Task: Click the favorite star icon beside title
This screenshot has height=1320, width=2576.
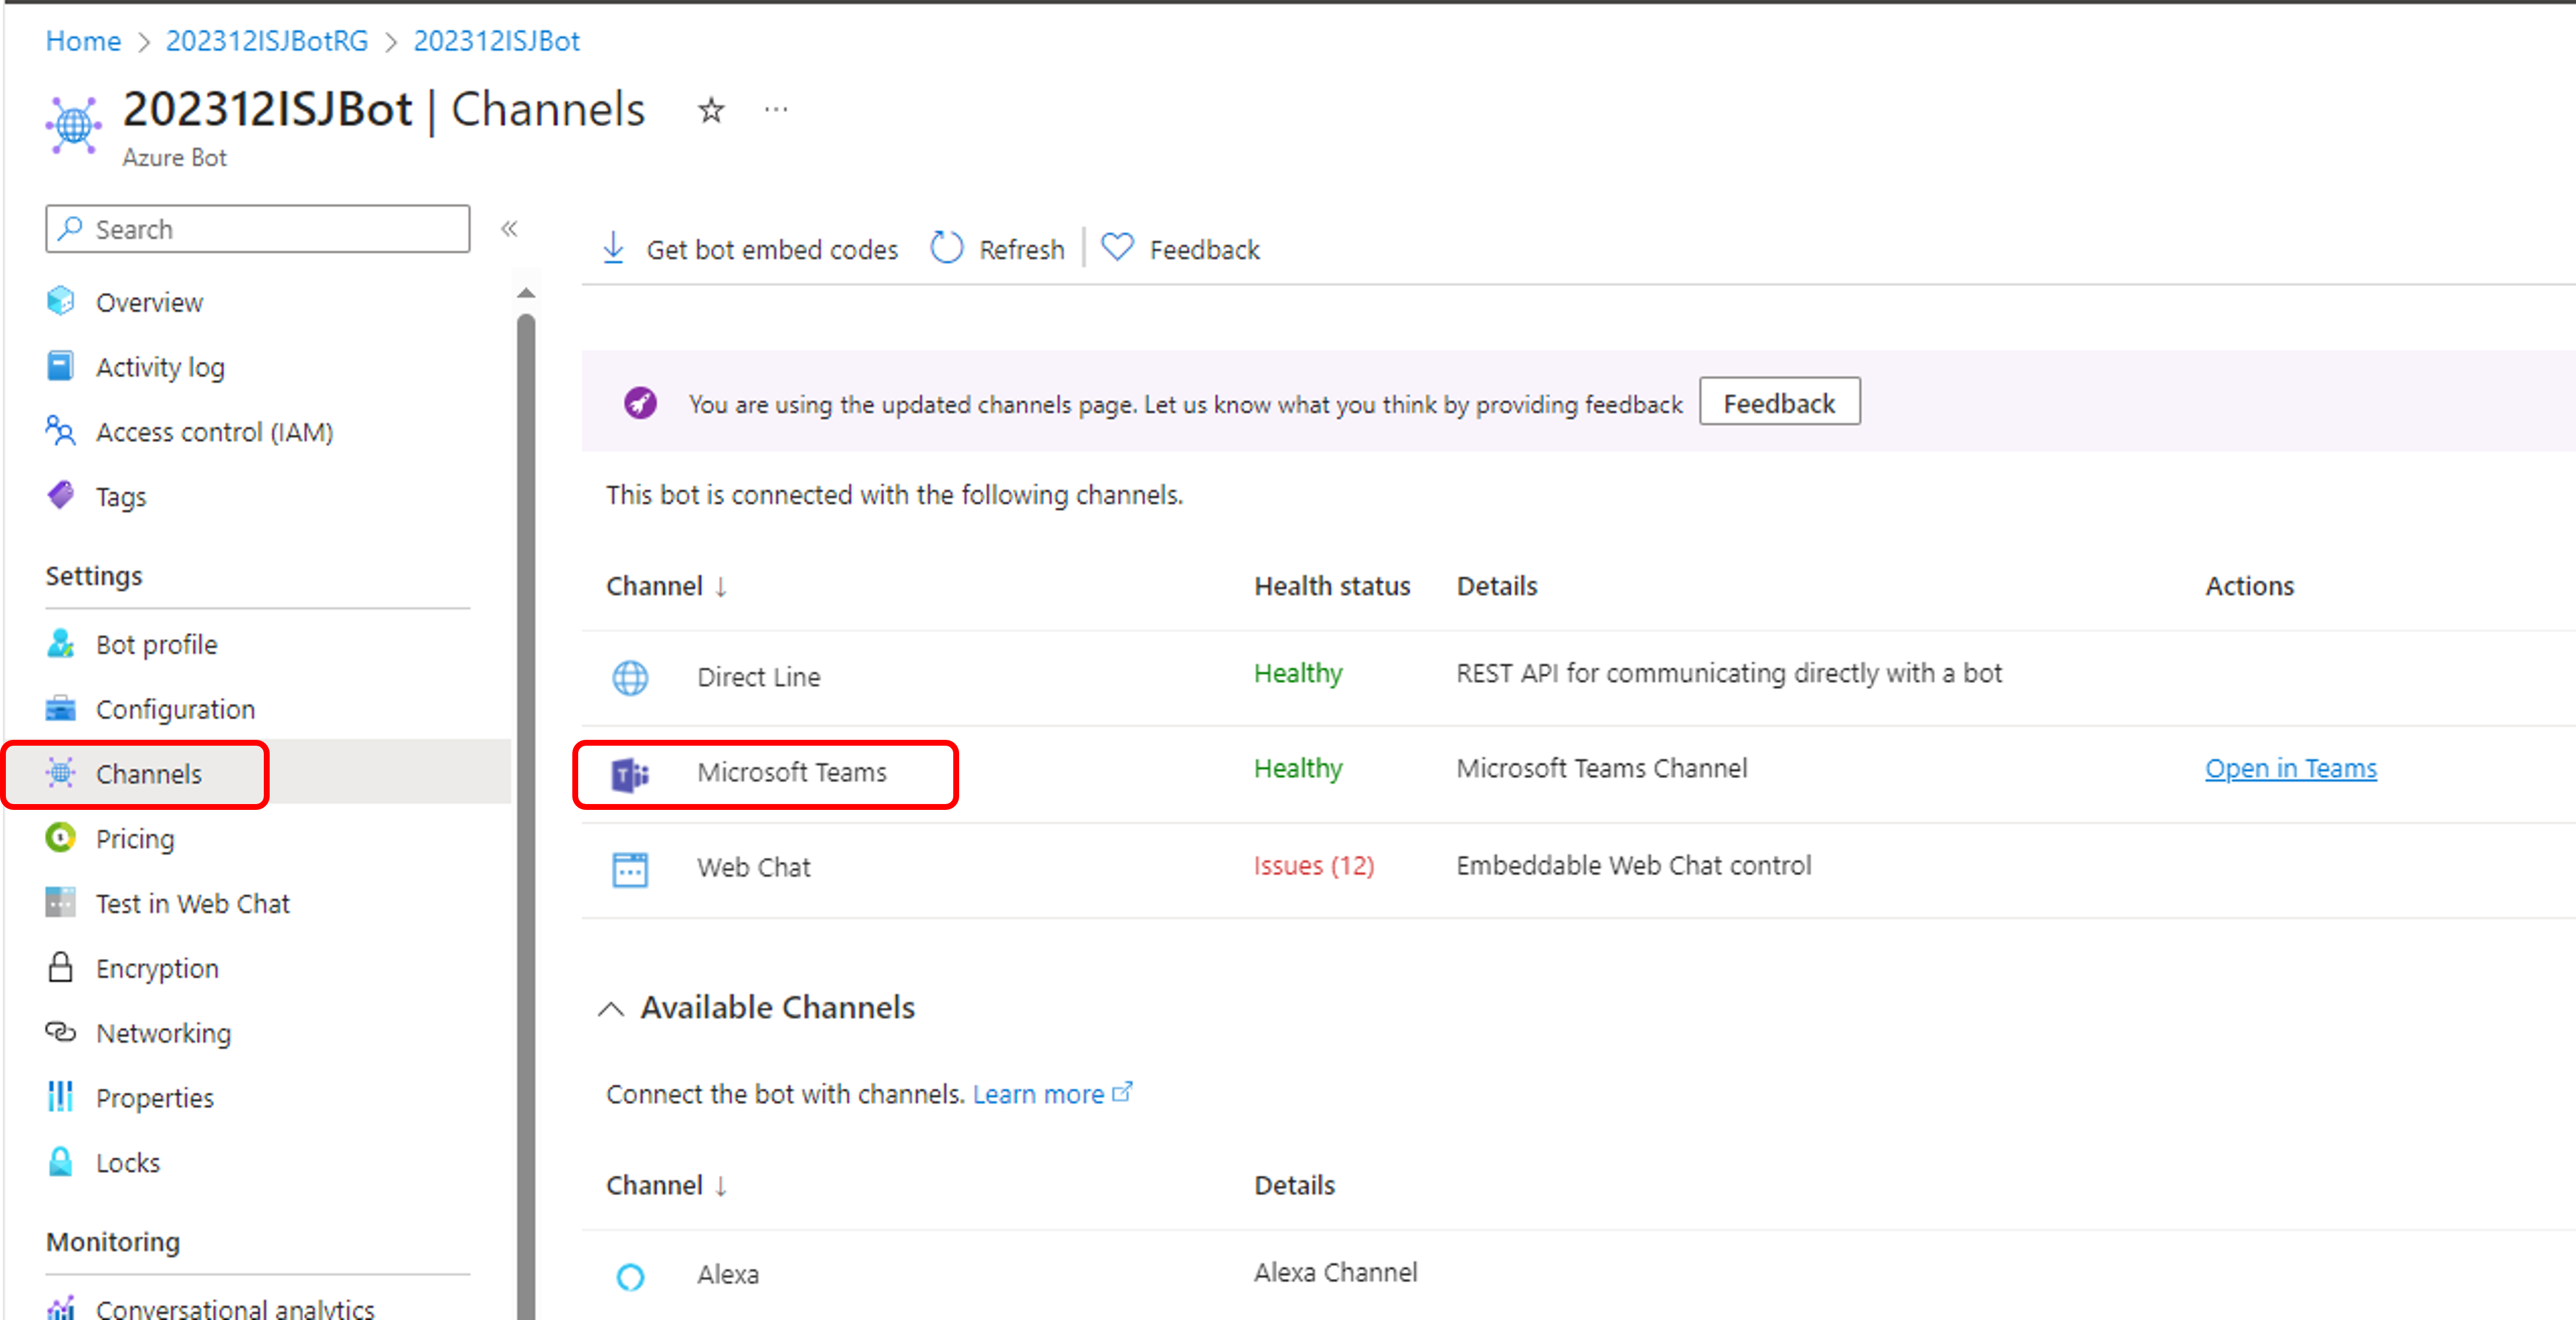Action: (x=711, y=110)
